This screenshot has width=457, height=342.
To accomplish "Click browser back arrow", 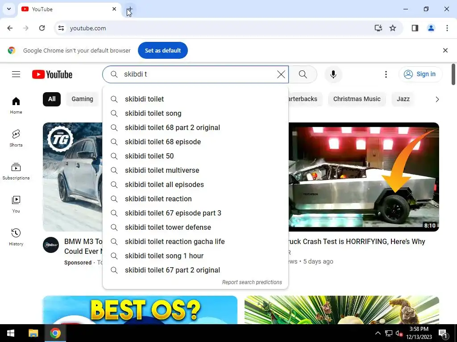I will coord(10,28).
